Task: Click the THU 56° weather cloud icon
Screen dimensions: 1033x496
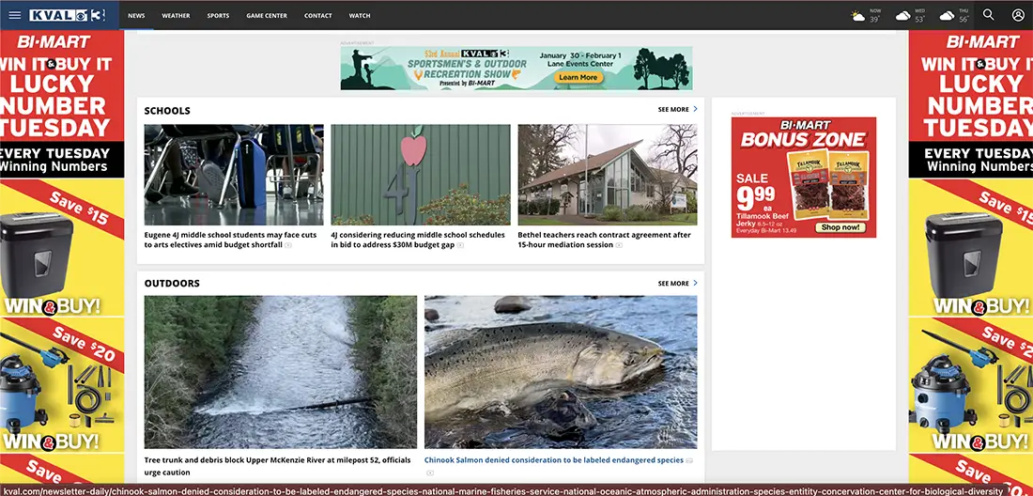Action: (947, 16)
